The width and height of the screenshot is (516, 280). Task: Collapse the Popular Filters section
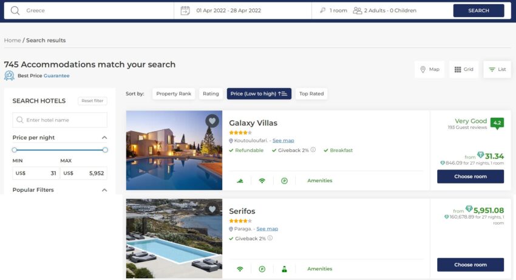104,190
